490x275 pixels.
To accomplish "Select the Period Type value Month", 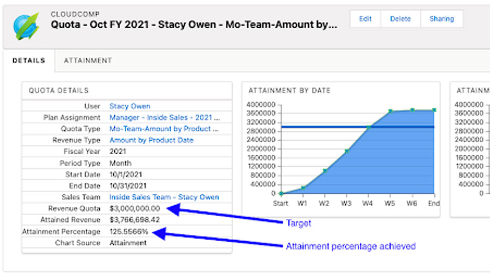I will pos(120,163).
